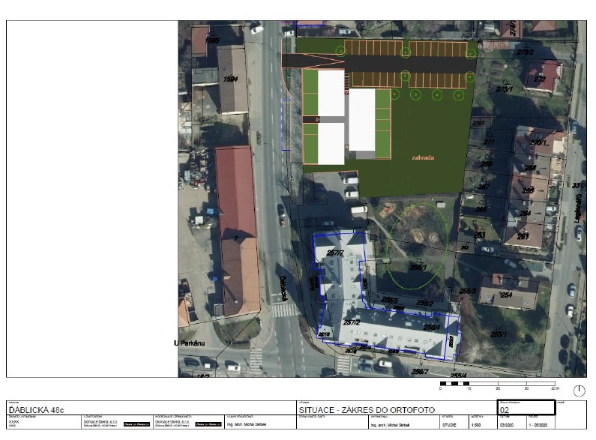Click parcel label 267

pyautogui.click(x=484, y=187)
